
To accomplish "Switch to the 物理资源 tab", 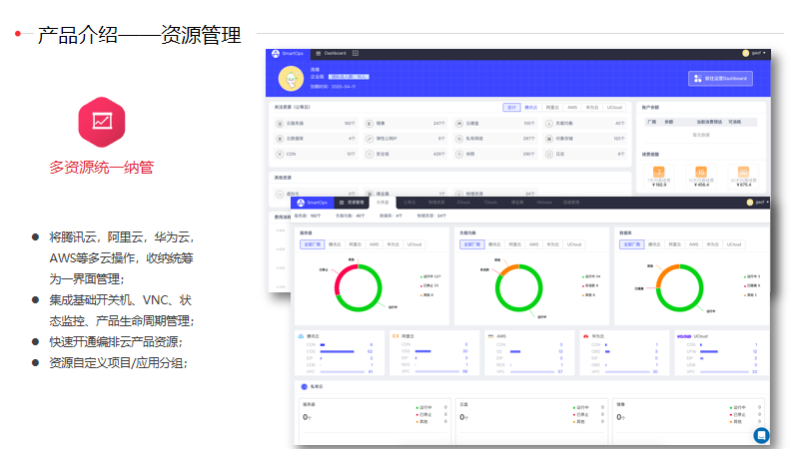I will click(436, 203).
